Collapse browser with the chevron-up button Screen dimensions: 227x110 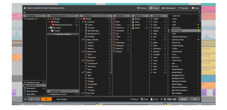pyautogui.click(x=25, y=99)
